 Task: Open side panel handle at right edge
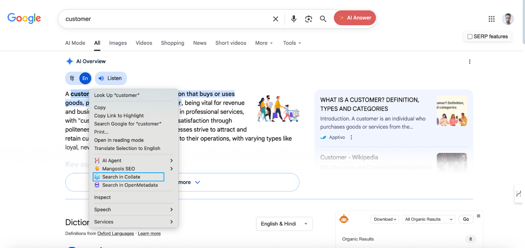tap(519, 194)
